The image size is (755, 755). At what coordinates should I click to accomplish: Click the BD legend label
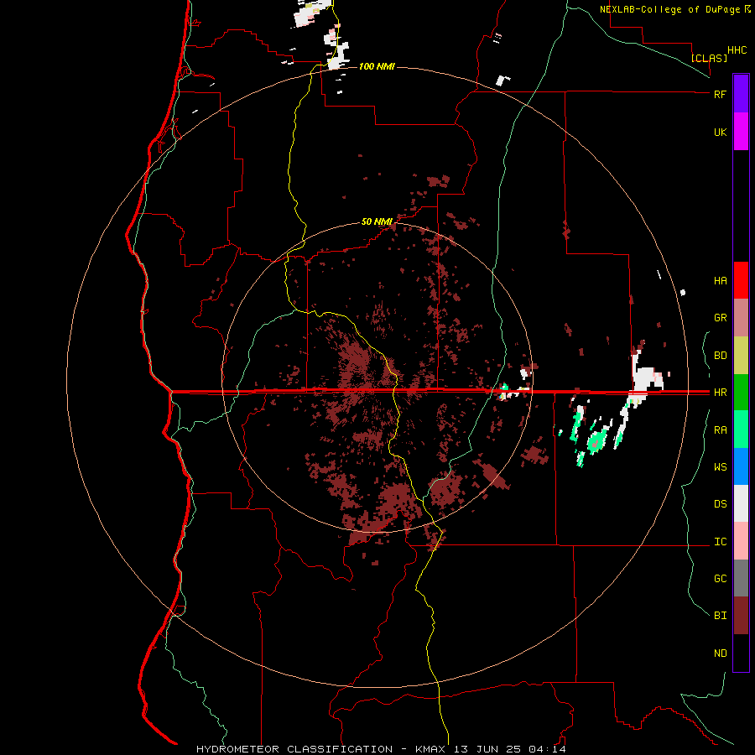[x=720, y=356]
